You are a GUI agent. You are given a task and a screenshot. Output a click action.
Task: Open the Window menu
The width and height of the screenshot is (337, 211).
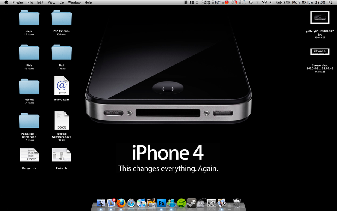(x=74, y=3)
